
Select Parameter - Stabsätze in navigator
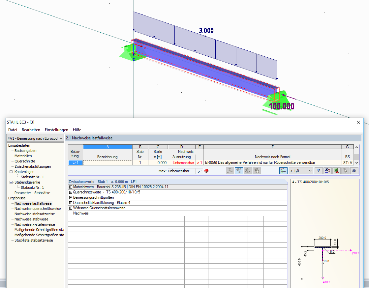(x=32, y=193)
